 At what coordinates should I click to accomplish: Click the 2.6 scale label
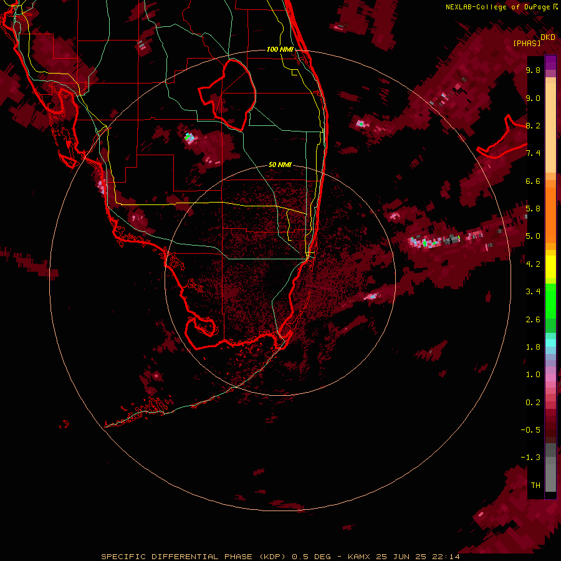point(533,320)
